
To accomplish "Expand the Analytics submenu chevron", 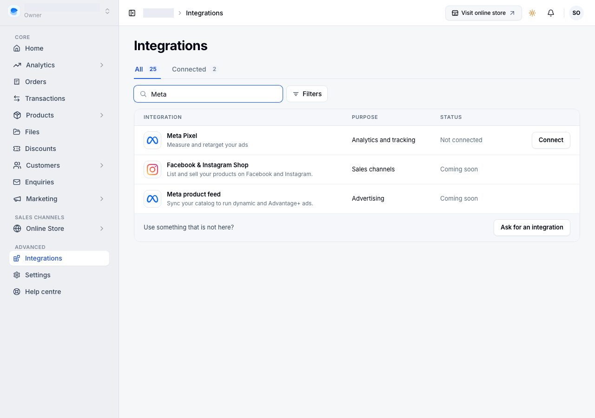I will [102, 65].
